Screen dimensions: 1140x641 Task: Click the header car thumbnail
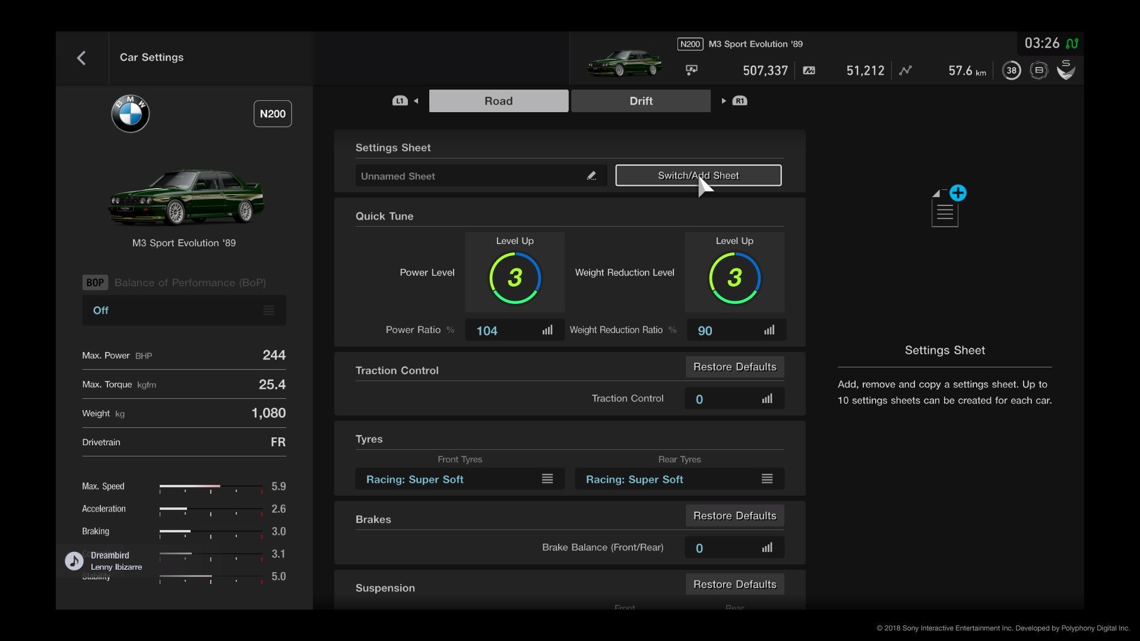pyautogui.click(x=625, y=62)
